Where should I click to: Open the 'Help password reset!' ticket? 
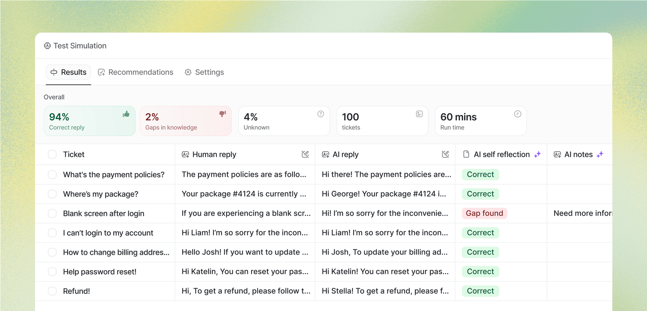pos(100,272)
